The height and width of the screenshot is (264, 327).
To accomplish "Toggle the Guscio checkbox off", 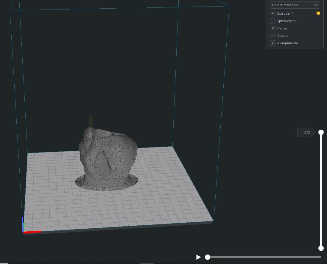I will pos(272,36).
